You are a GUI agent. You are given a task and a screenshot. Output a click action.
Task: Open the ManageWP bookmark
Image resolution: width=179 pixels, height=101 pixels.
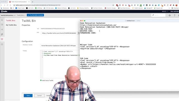(148, 8)
